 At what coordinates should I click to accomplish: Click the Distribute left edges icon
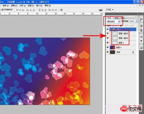49,10
